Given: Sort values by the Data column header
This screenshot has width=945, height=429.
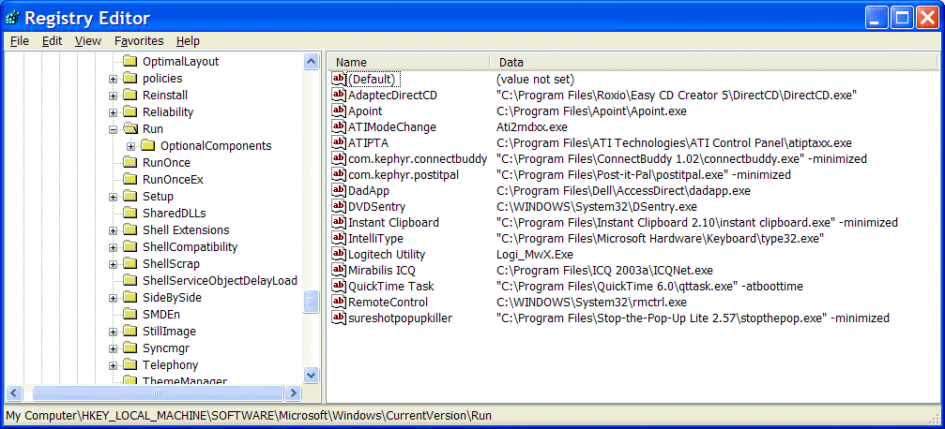Looking at the screenshot, I should (x=713, y=62).
